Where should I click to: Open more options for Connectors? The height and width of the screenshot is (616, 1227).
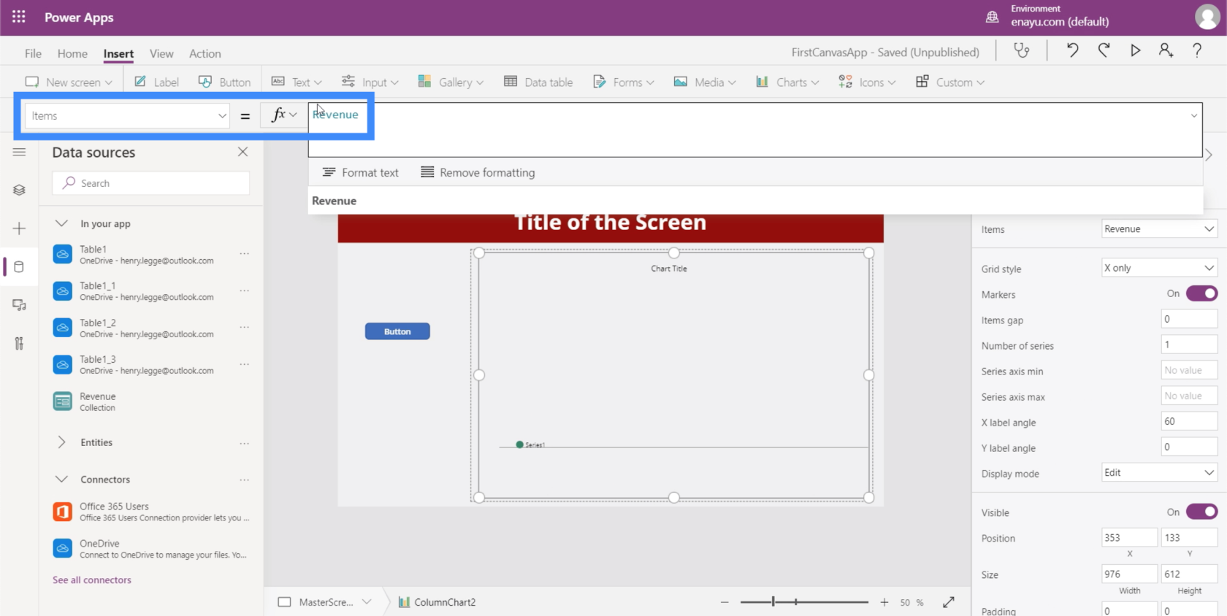(x=245, y=480)
